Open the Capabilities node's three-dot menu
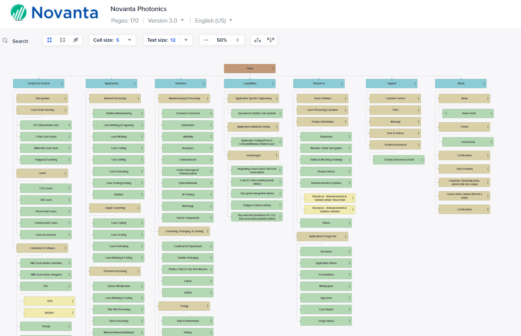This screenshot has width=521, height=336. click(273, 83)
